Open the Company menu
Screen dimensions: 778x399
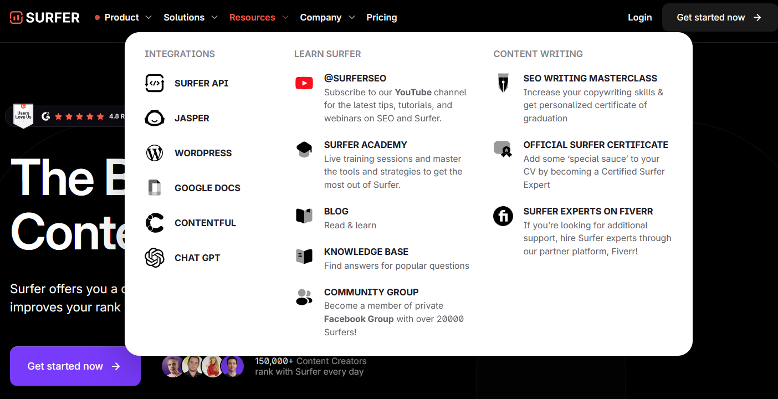coord(321,18)
